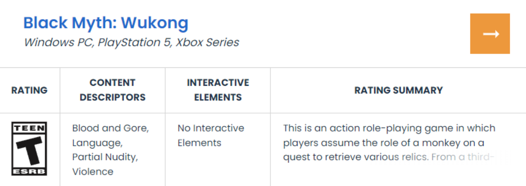Click the Blood and Gore descriptor text
This screenshot has height=186, width=526.
pos(110,128)
